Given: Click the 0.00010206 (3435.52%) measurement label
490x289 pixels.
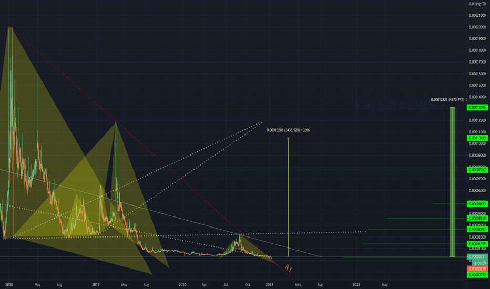Looking at the screenshot, I should point(288,130).
